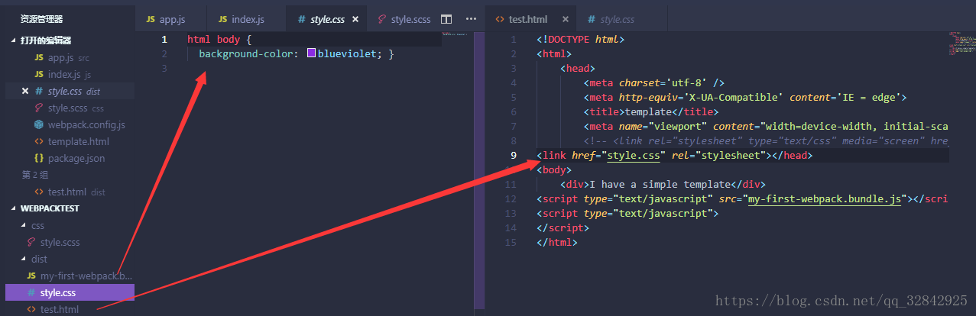
Task: Open the more actions ellipsis menu
Action: (470, 19)
